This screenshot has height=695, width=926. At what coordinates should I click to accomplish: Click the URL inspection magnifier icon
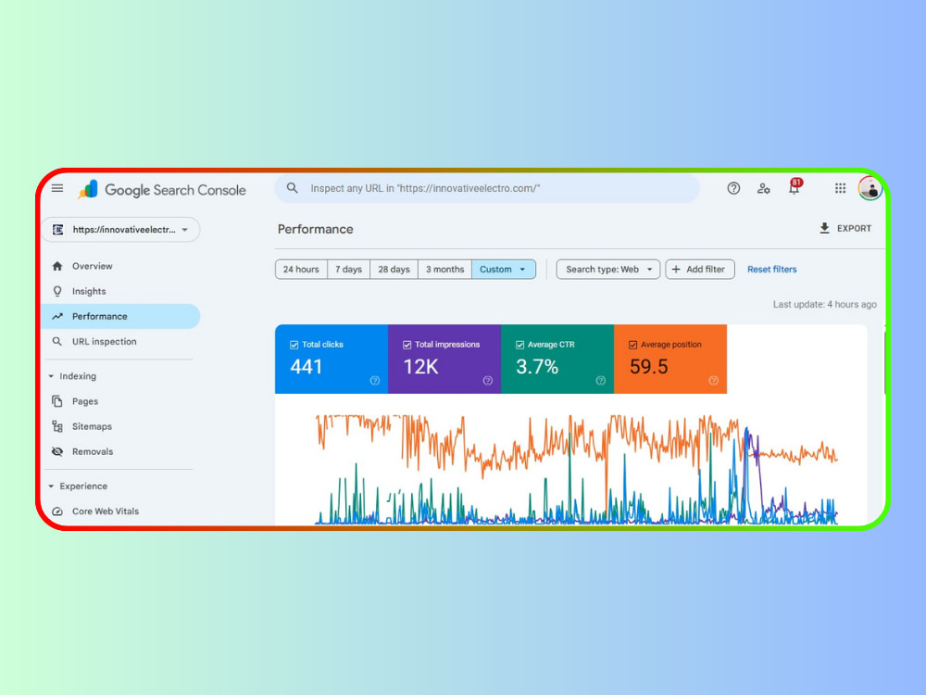(57, 342)
